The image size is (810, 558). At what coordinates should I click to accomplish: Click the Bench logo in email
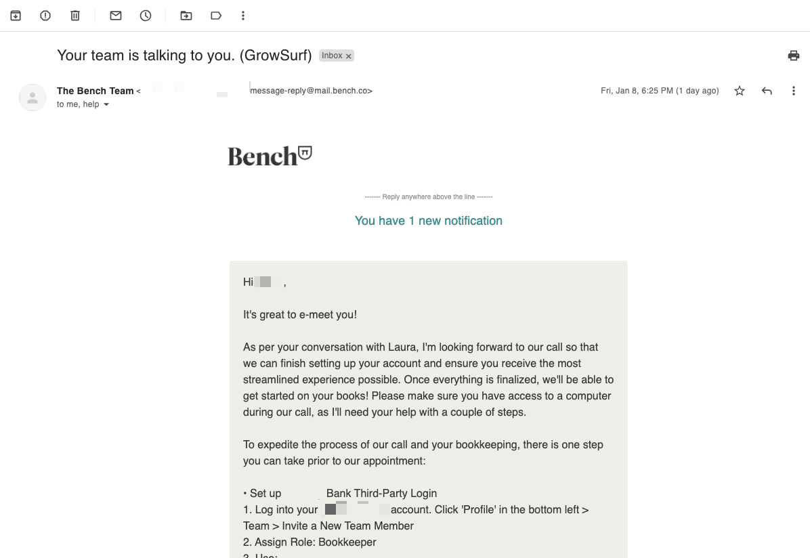[270, 156]
